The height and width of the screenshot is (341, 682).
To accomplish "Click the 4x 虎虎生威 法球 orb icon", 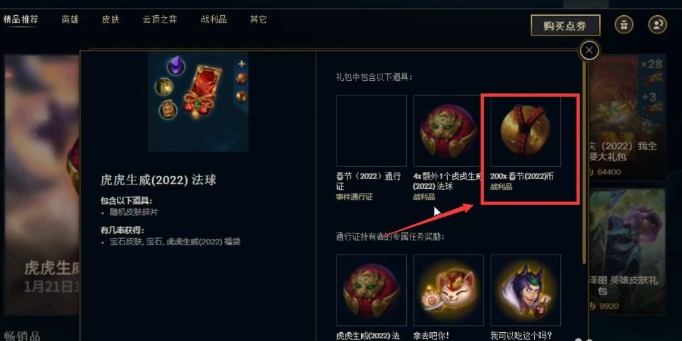I will click(448, 131).
